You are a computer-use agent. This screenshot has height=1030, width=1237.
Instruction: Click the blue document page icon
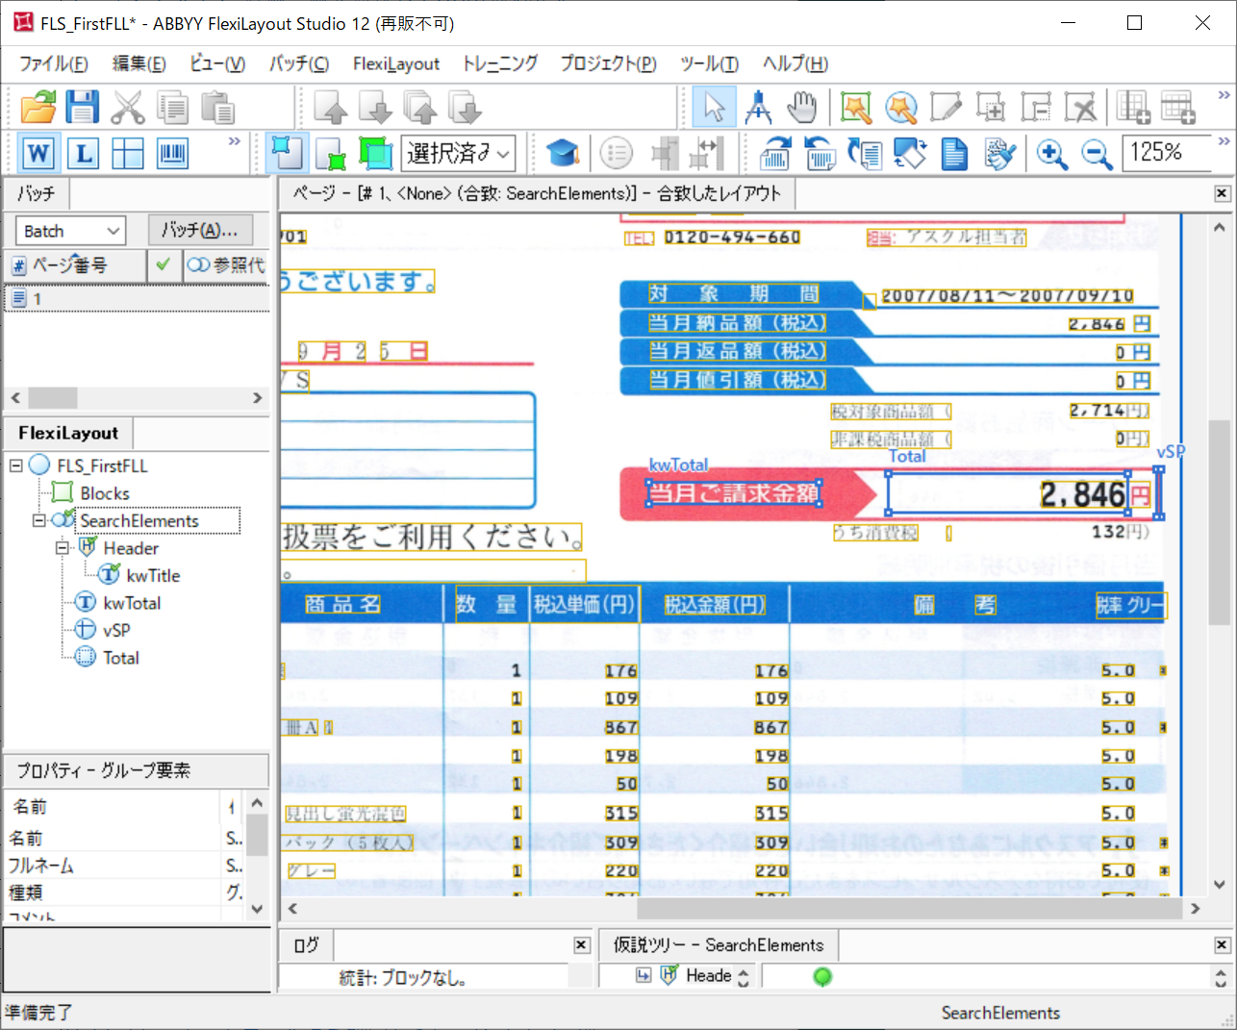tap(954, 153)
